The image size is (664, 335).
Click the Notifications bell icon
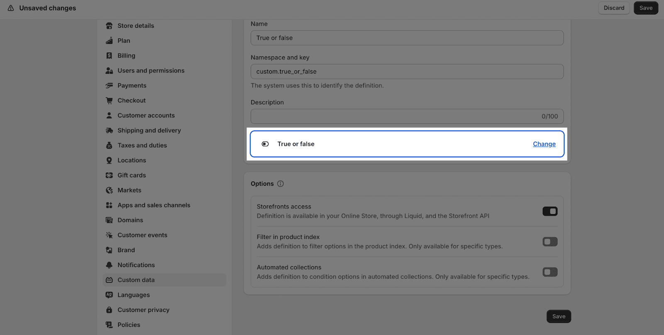[x=109, y=265]
